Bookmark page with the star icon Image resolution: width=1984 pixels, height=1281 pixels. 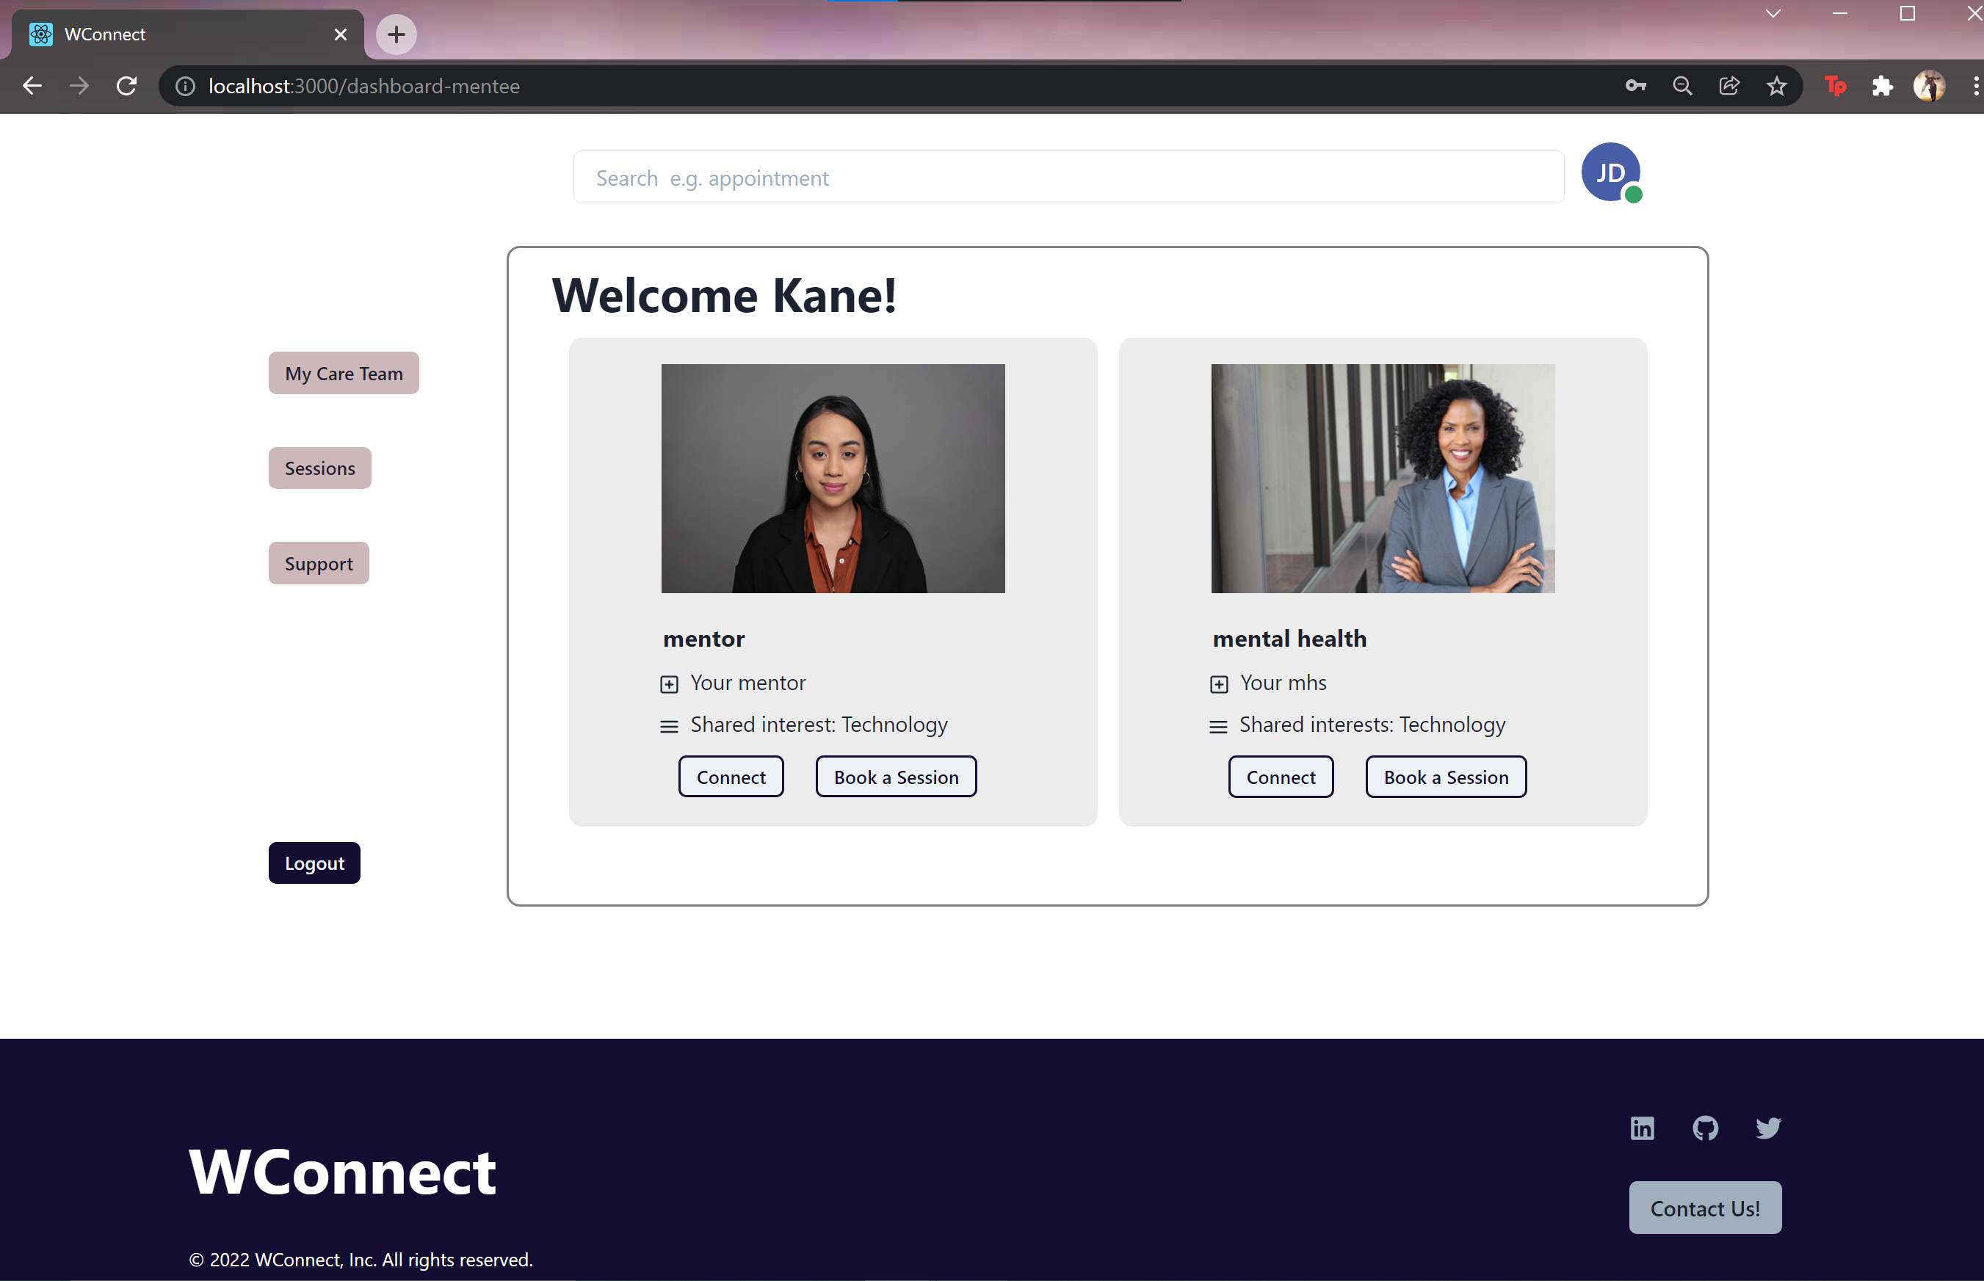[1776, 87]
